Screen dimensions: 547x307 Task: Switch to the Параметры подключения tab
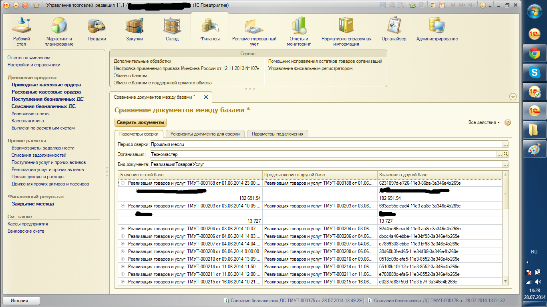click(x=278, y=134)
